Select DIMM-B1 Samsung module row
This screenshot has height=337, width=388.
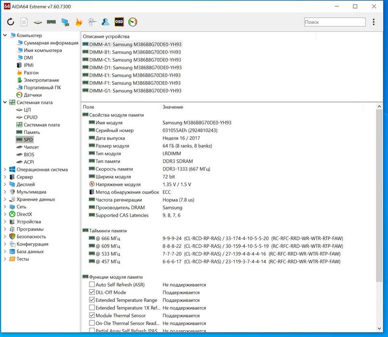pos(132,52)
